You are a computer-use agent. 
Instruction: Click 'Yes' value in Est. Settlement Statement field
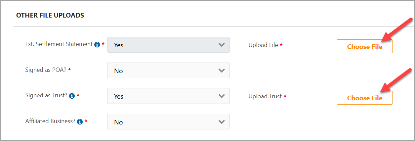click(x=119, y=45)
